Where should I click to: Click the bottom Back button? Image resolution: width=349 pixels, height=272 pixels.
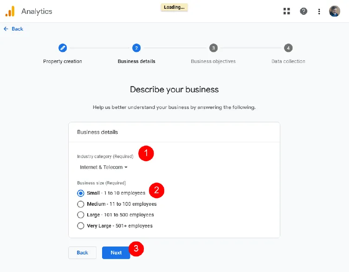coord(82,253)
